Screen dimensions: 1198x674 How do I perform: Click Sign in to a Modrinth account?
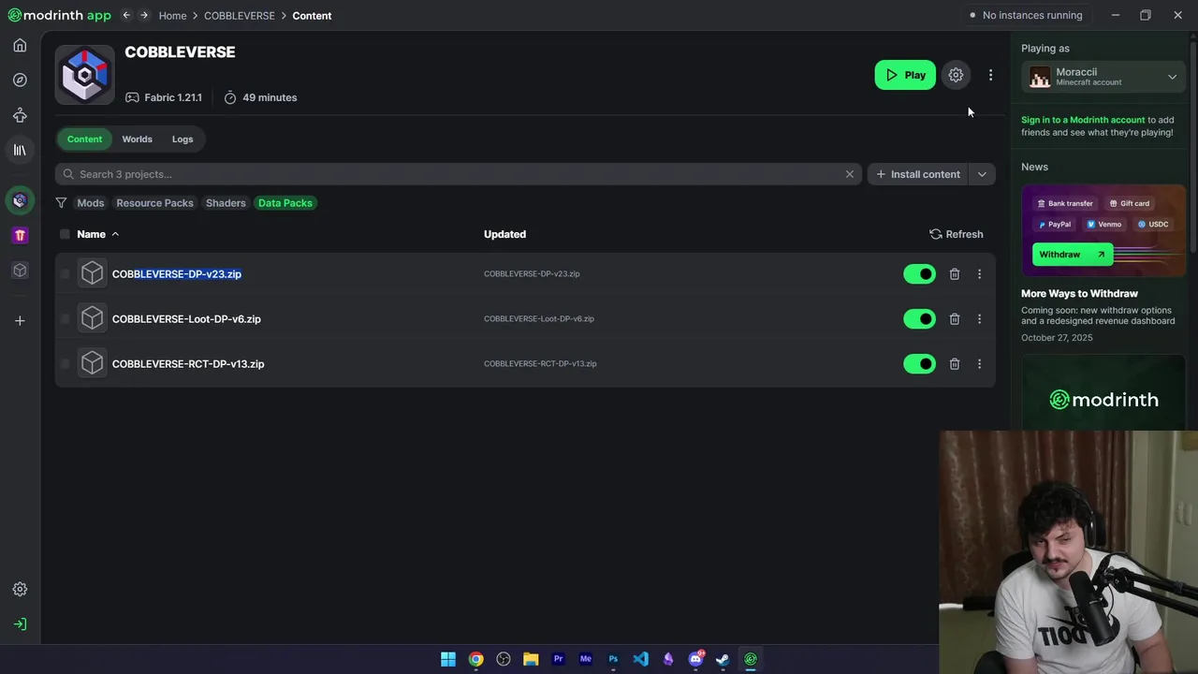pos(1083,120)
